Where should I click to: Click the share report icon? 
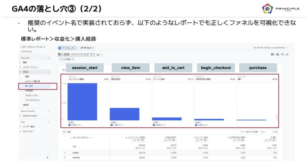[x=282, y=54]
